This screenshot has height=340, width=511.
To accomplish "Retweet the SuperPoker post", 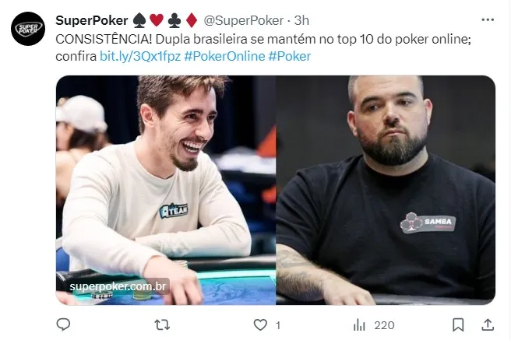I will pyautogui.click(x=162, y=324).
